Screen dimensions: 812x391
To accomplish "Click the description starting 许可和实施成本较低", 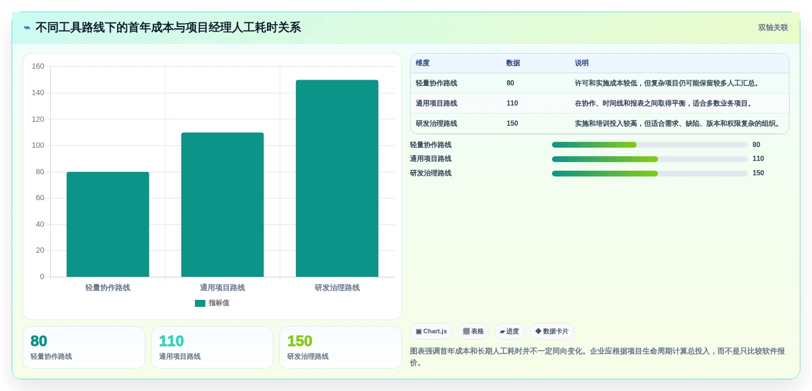I will click(x=668, y=83).
